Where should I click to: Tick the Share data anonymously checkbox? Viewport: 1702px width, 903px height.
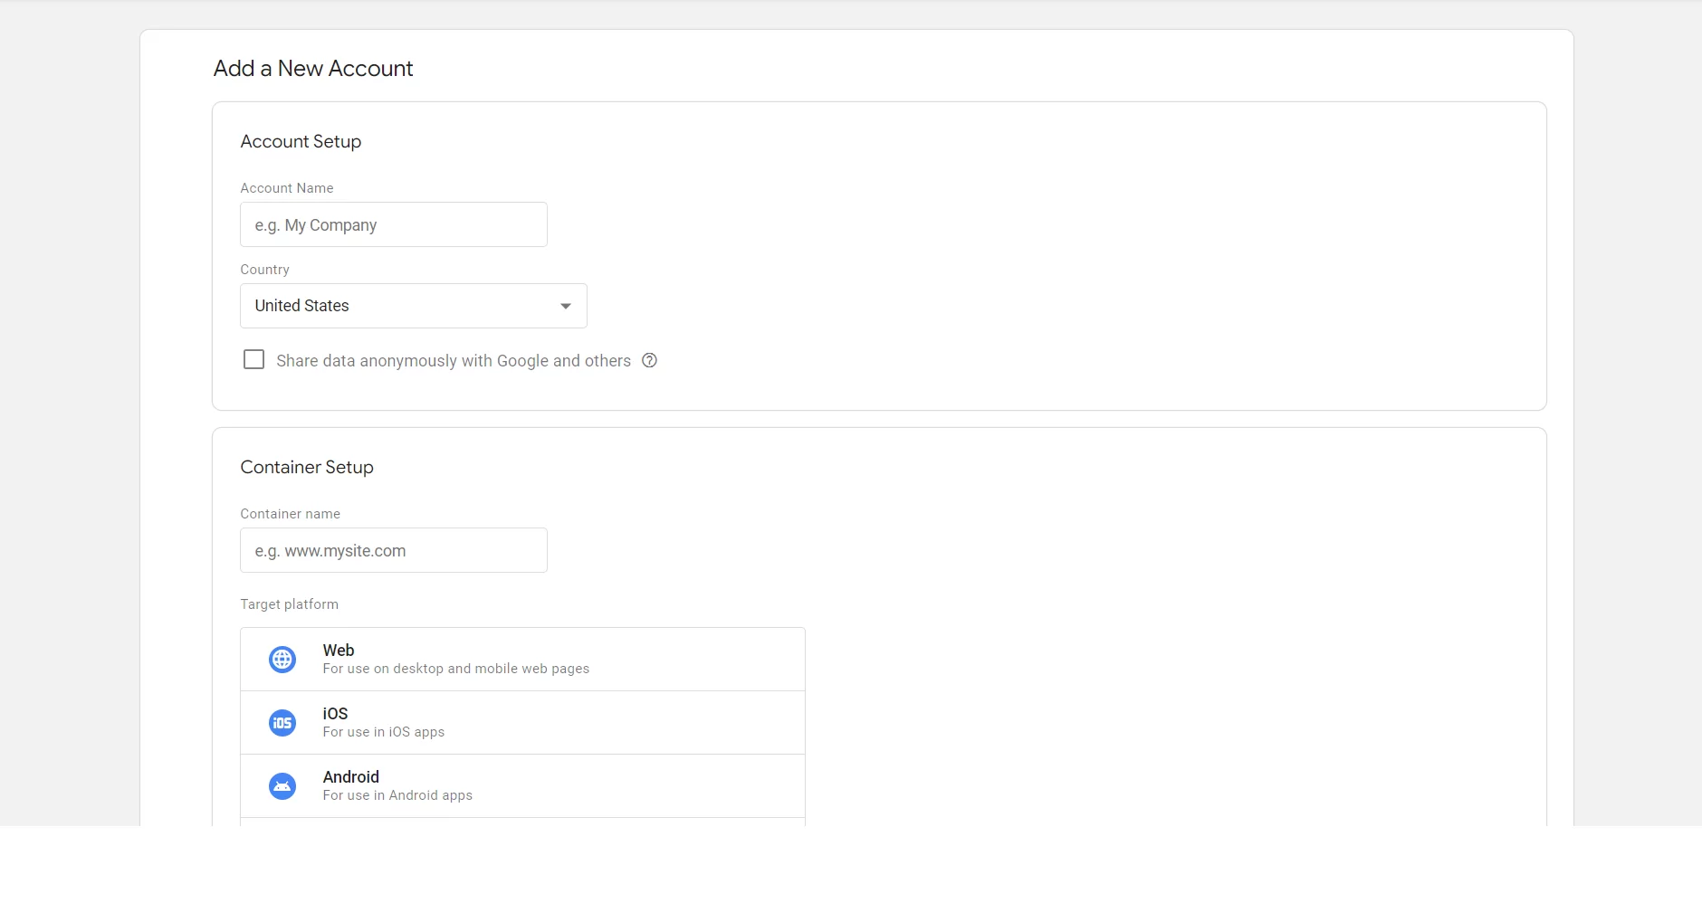tap(254, 360)
